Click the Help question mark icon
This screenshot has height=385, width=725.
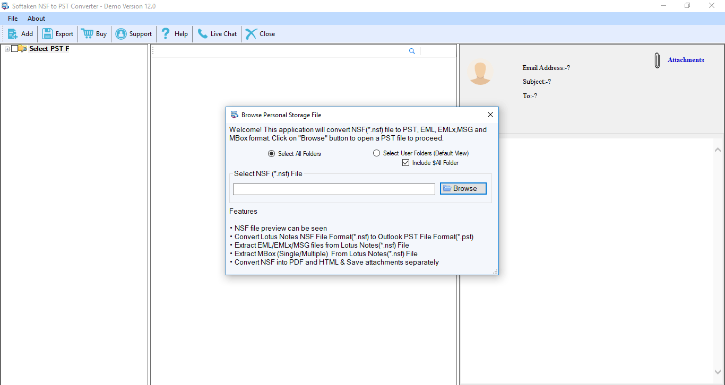point(166,34)
